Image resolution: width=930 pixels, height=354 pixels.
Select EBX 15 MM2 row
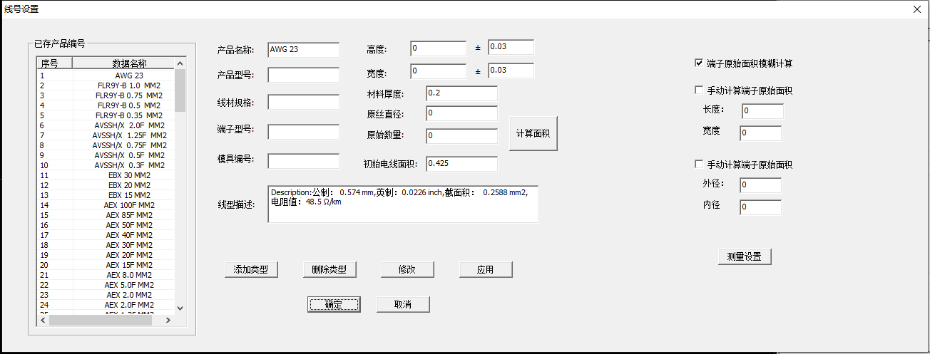coord(106,195)
